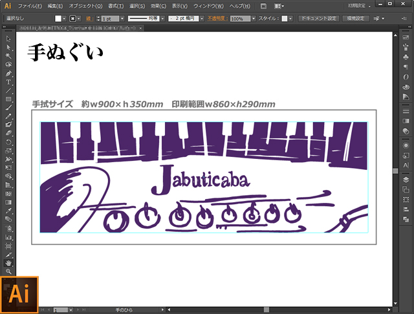Viewport: 414px width, 314px height.
Task: Select the Paintbrush tool
Action: coord(8,107)
